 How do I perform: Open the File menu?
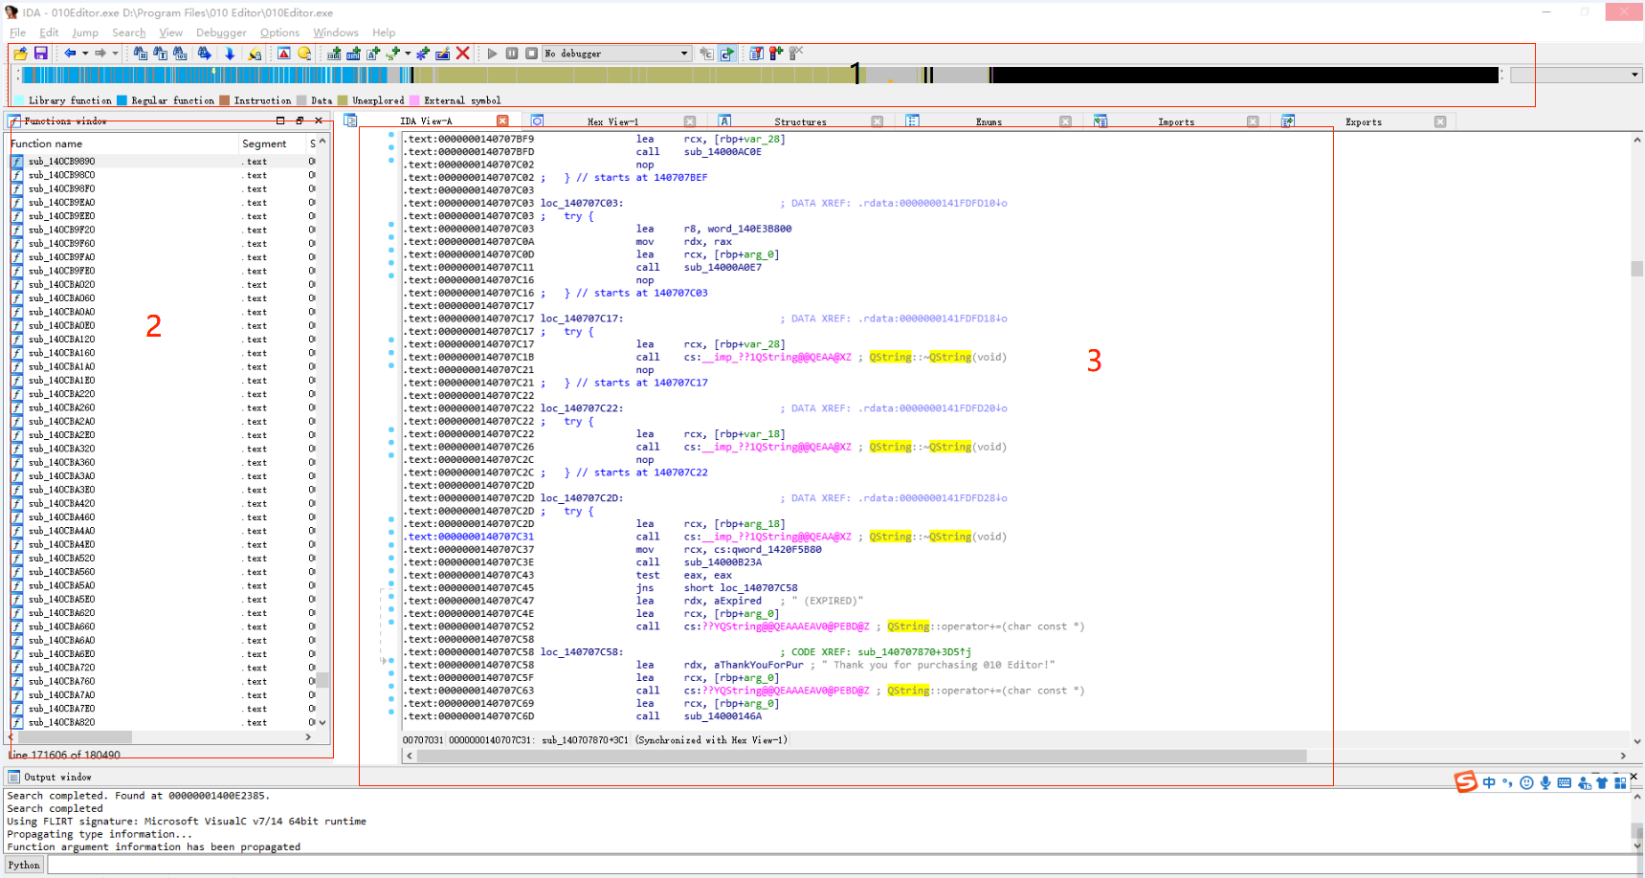(17, 33)
